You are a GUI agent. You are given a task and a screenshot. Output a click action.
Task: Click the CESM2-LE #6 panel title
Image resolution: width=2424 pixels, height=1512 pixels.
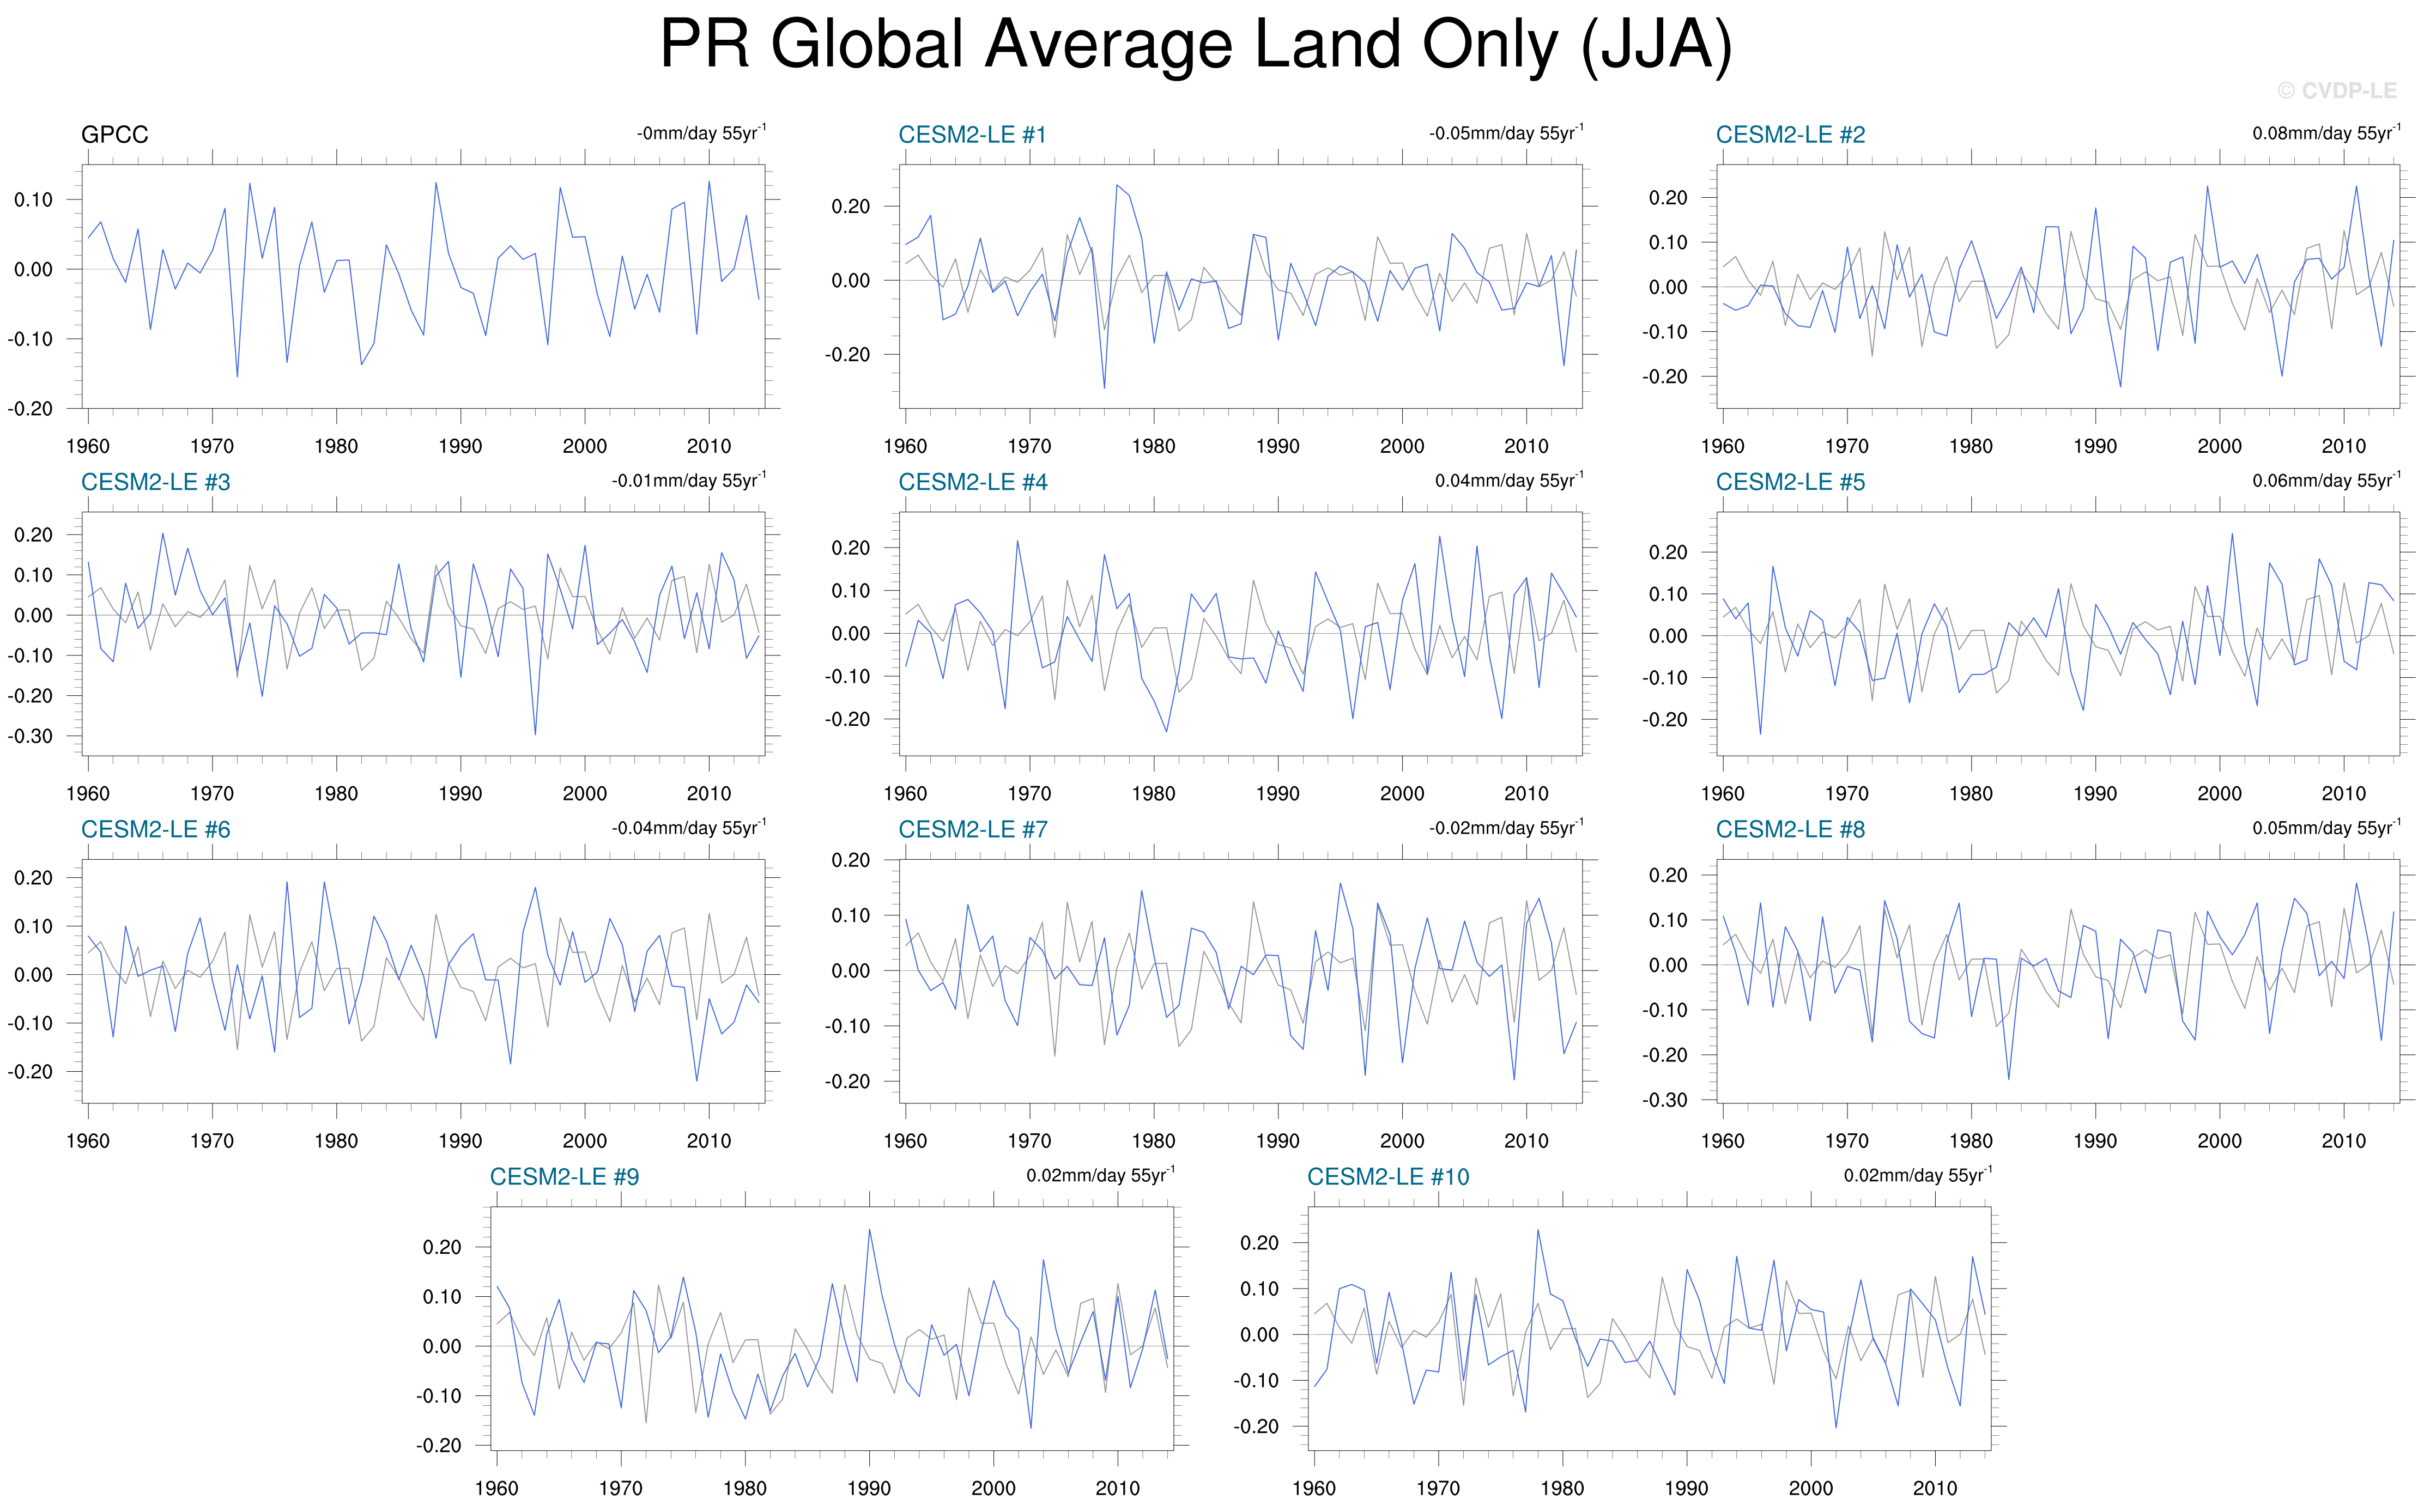[x=155, y=829]
